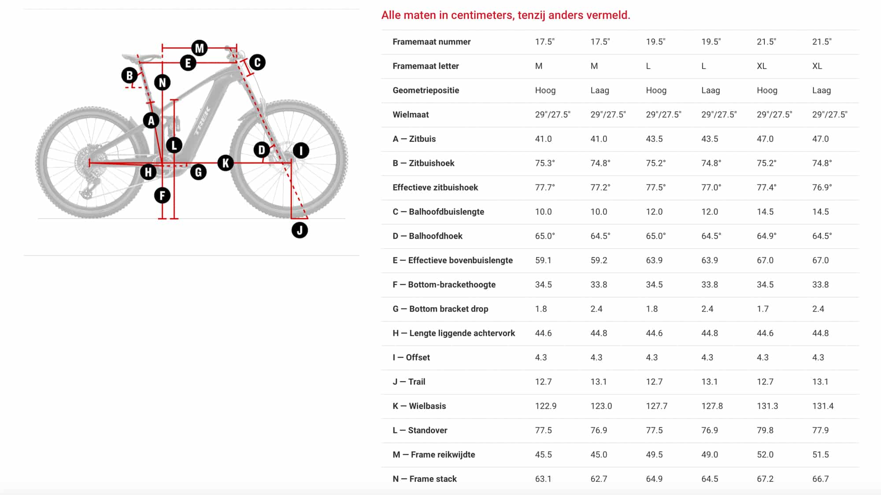Click the A marker on the seat tube
The width and height of the screenshot is (881, 495).
151,120
